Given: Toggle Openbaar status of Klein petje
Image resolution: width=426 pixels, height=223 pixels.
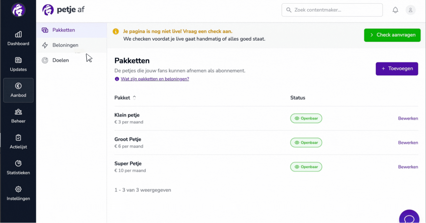Looking at the screenshot, I should click(x=306, y=118).
